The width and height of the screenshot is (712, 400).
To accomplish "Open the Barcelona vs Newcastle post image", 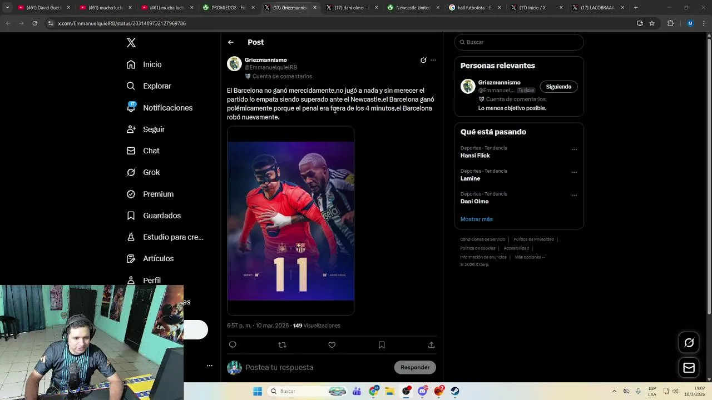I will [290, 221].
